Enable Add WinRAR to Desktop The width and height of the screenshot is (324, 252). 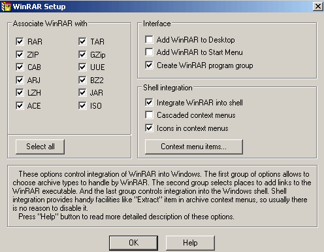click(x=149, y=39)
